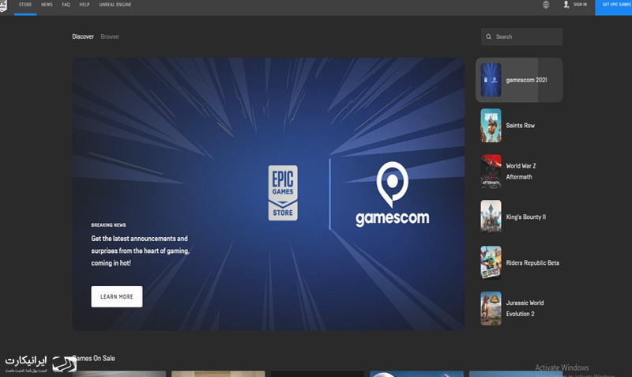Click the gamescom 2021 title text
The width and height of the screenshot is (632, 377).
click(x=526, y=80)
